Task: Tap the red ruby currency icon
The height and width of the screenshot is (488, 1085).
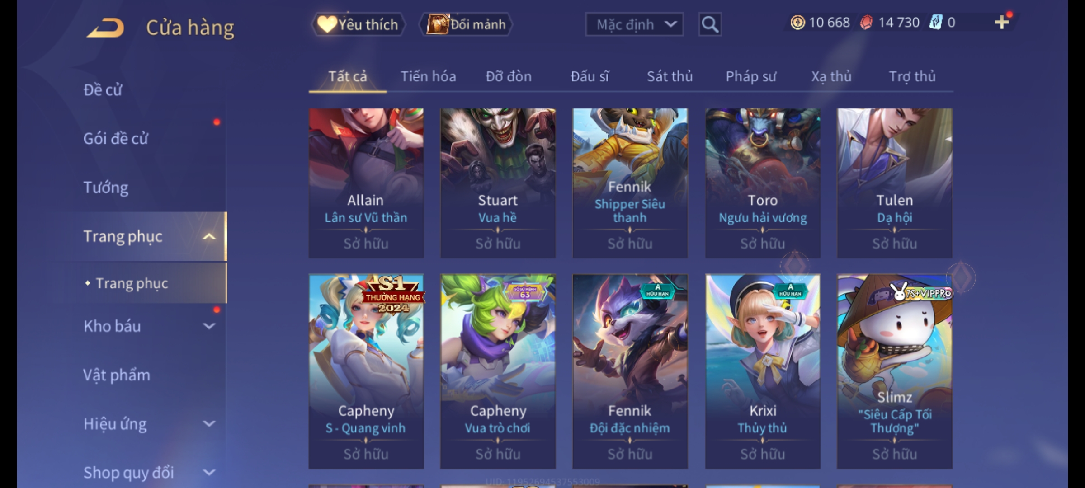Action: coord(866,23)
